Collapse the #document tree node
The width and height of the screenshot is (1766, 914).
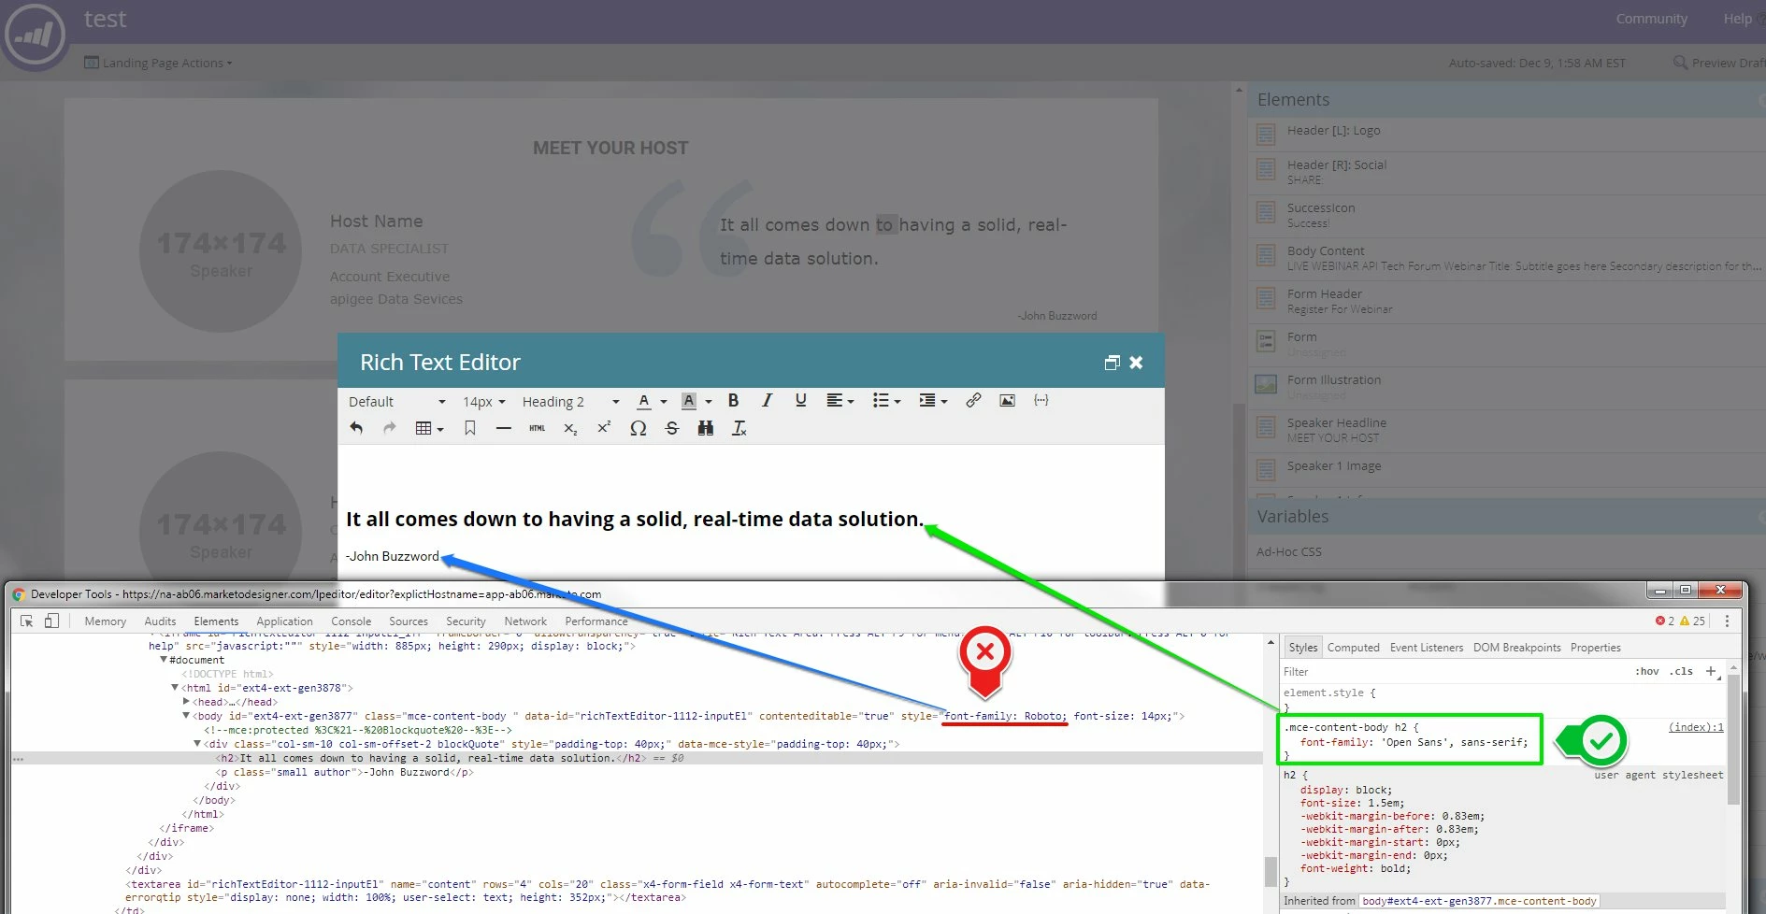tap(164, 660)
